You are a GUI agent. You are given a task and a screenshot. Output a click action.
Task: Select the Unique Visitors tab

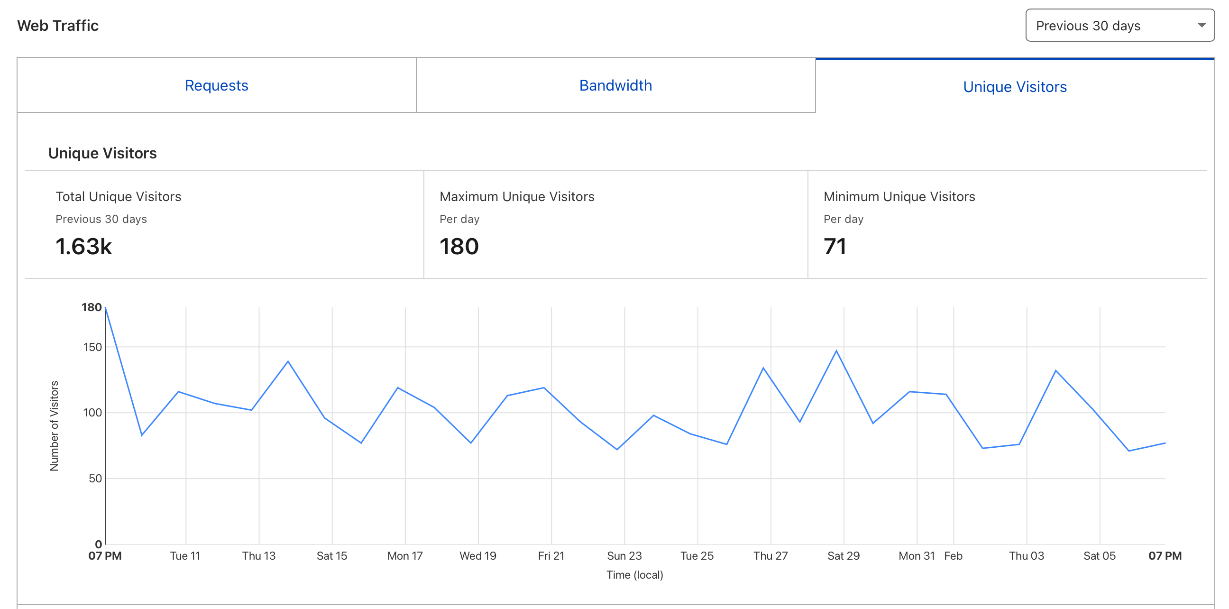click(1014, 87)
